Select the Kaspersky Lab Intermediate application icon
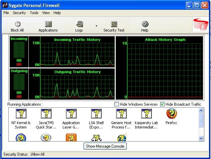The height and width of the screenshot is (159, 211). coord(146,114)
